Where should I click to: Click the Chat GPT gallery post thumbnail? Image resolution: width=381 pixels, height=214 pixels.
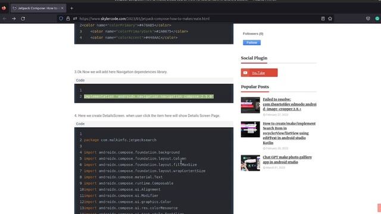[250, 163]
